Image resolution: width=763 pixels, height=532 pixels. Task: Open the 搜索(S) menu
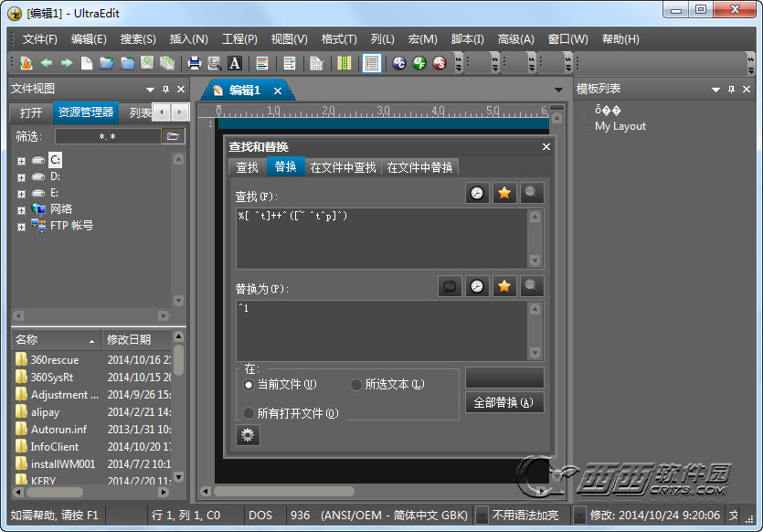coord(138,39)
